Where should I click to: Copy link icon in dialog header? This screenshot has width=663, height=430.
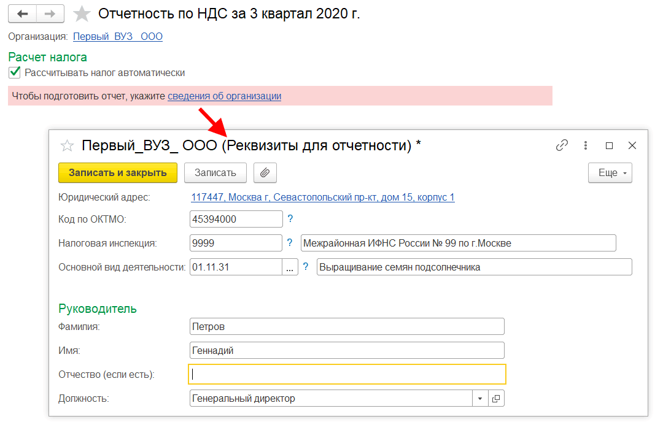562,145
